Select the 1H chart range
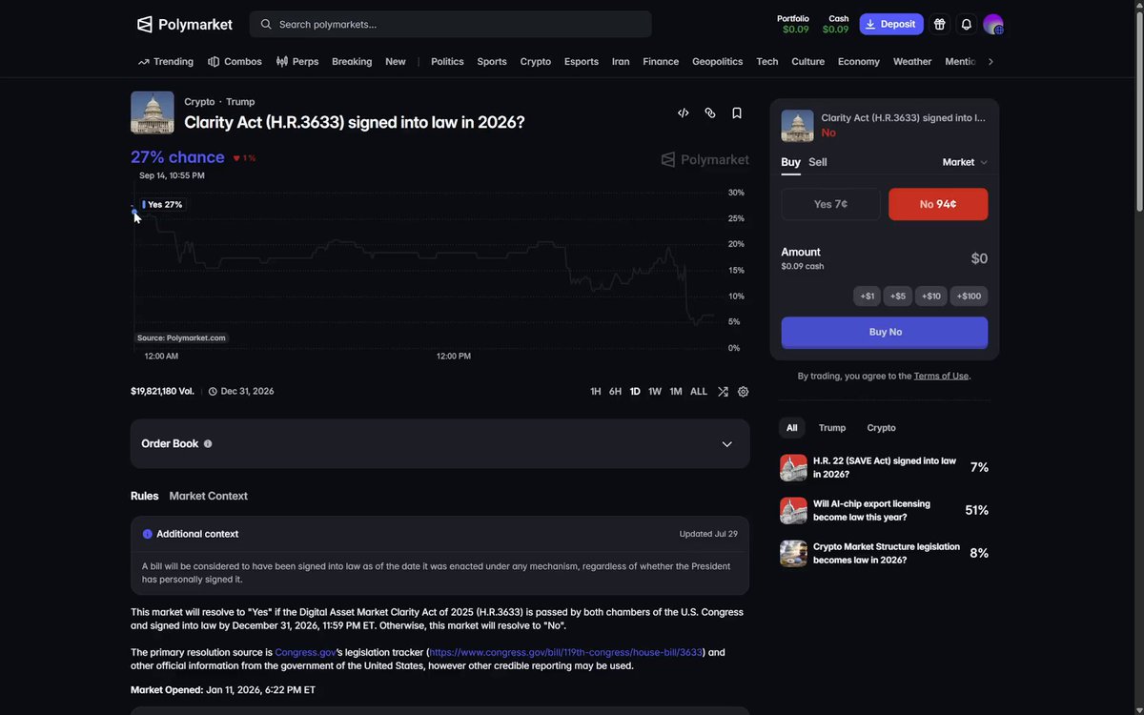1144x715 pixels. pyautogui.click(x=596, y=392)
